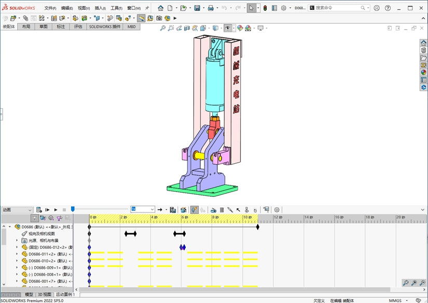This screenshot has height=303, width=428.
Task: Toggle the timeline filter funnel button
Action: click(34, 218)
